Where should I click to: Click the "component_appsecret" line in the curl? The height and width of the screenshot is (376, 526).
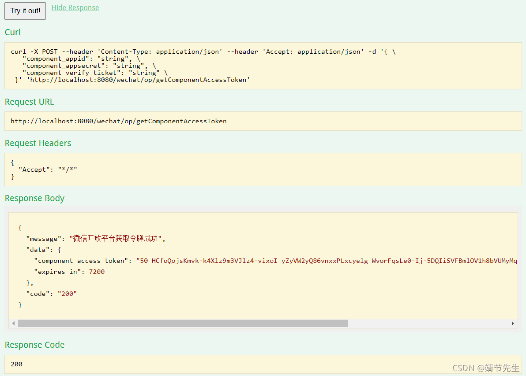tap(89, 66)
